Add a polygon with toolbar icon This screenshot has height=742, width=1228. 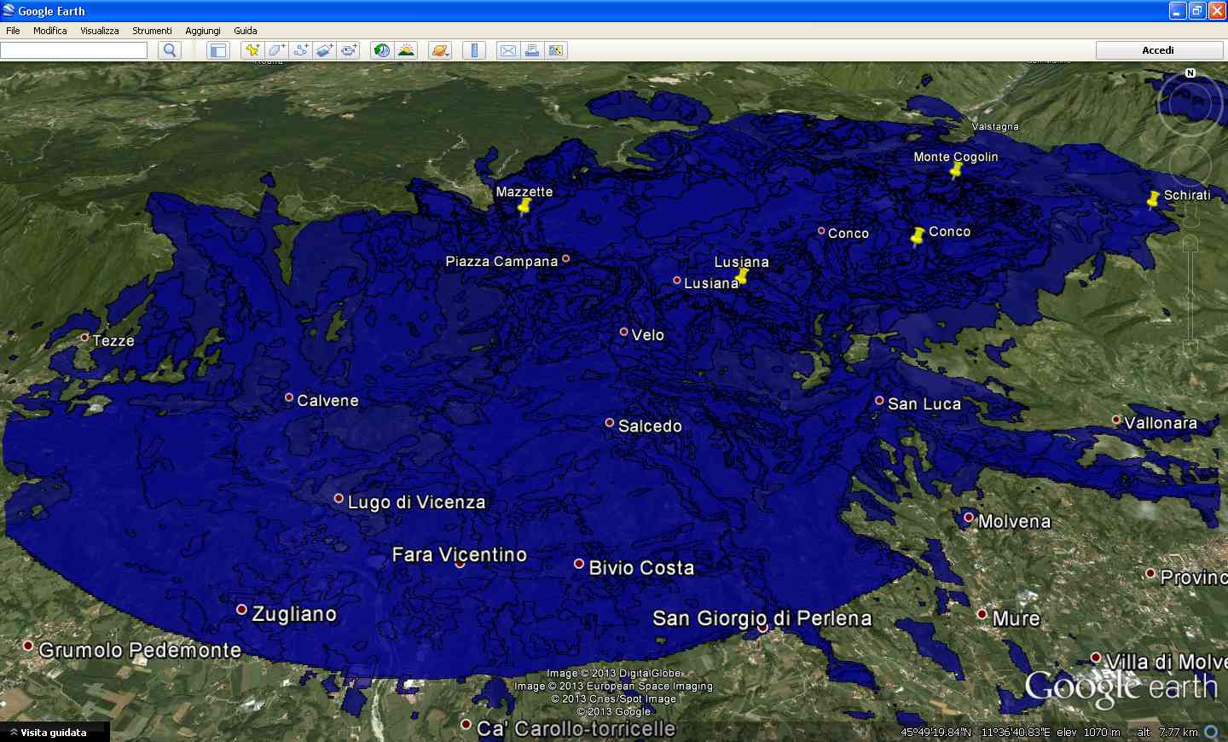pos(276,50)
